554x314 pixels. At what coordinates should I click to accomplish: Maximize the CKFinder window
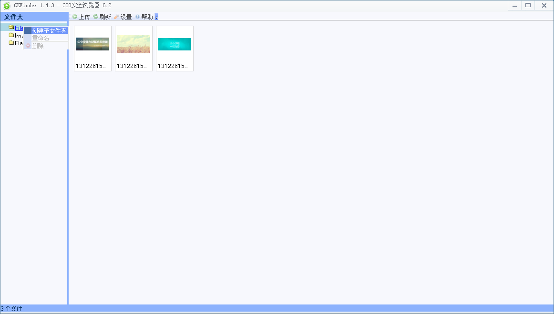click(x=528, y=6)
